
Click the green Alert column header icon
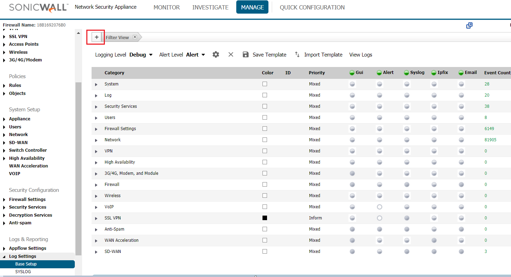379,73
